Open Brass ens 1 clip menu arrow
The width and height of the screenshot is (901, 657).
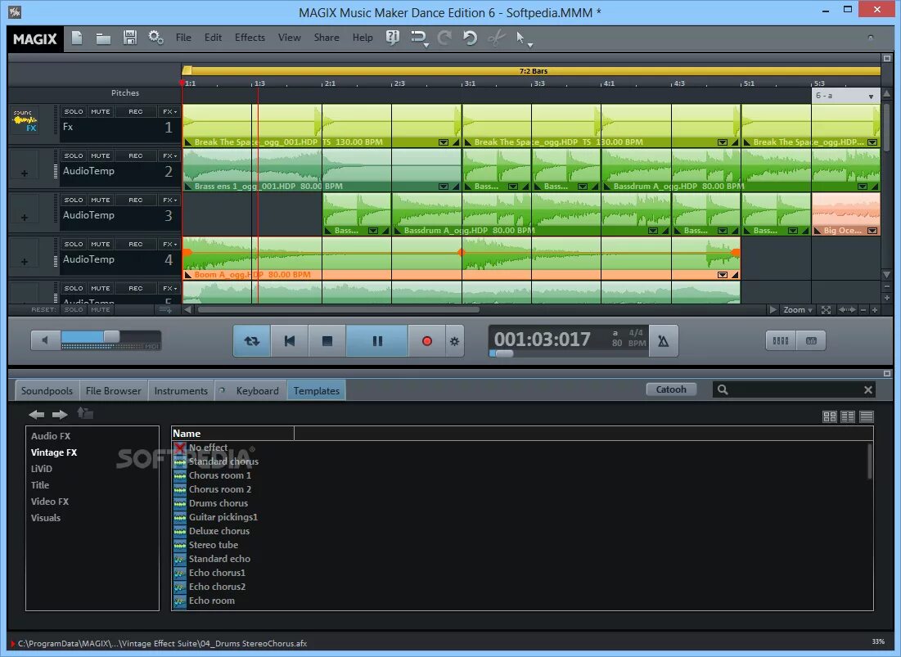coord(444,187)
